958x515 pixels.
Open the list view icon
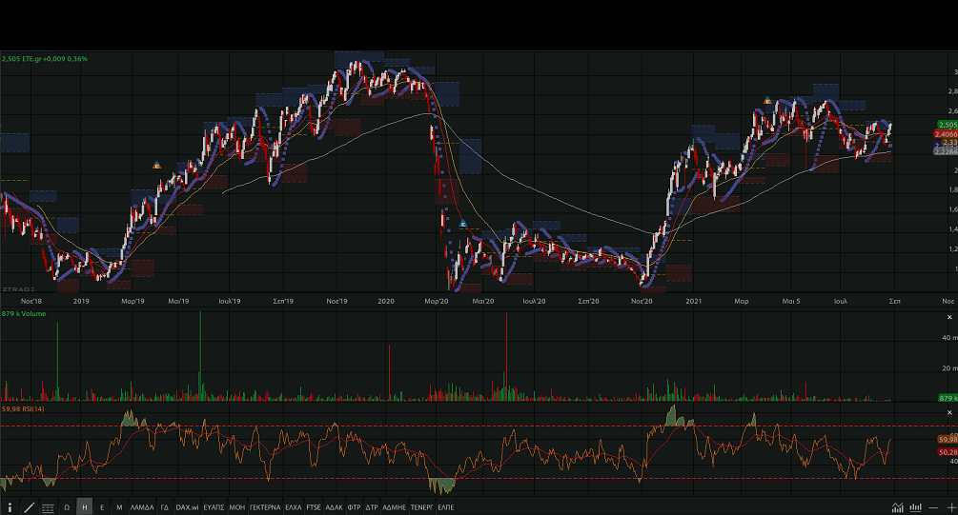click(x=48, y=507)
